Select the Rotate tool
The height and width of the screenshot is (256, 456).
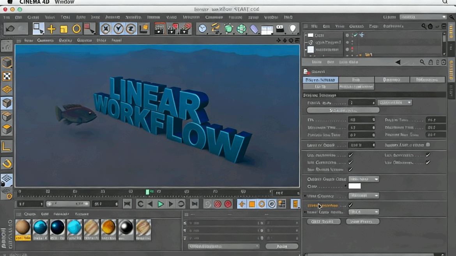point(76,29)
